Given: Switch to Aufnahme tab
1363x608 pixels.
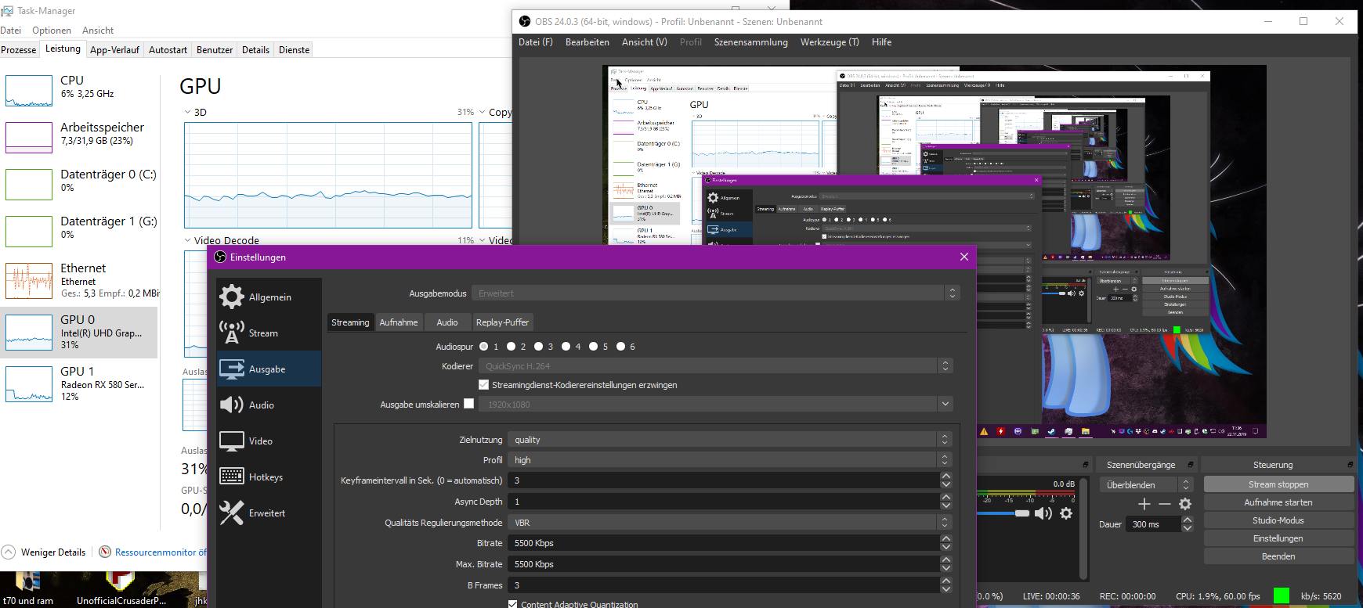Looking at the screenshot, I should click(x=399, y=322).
